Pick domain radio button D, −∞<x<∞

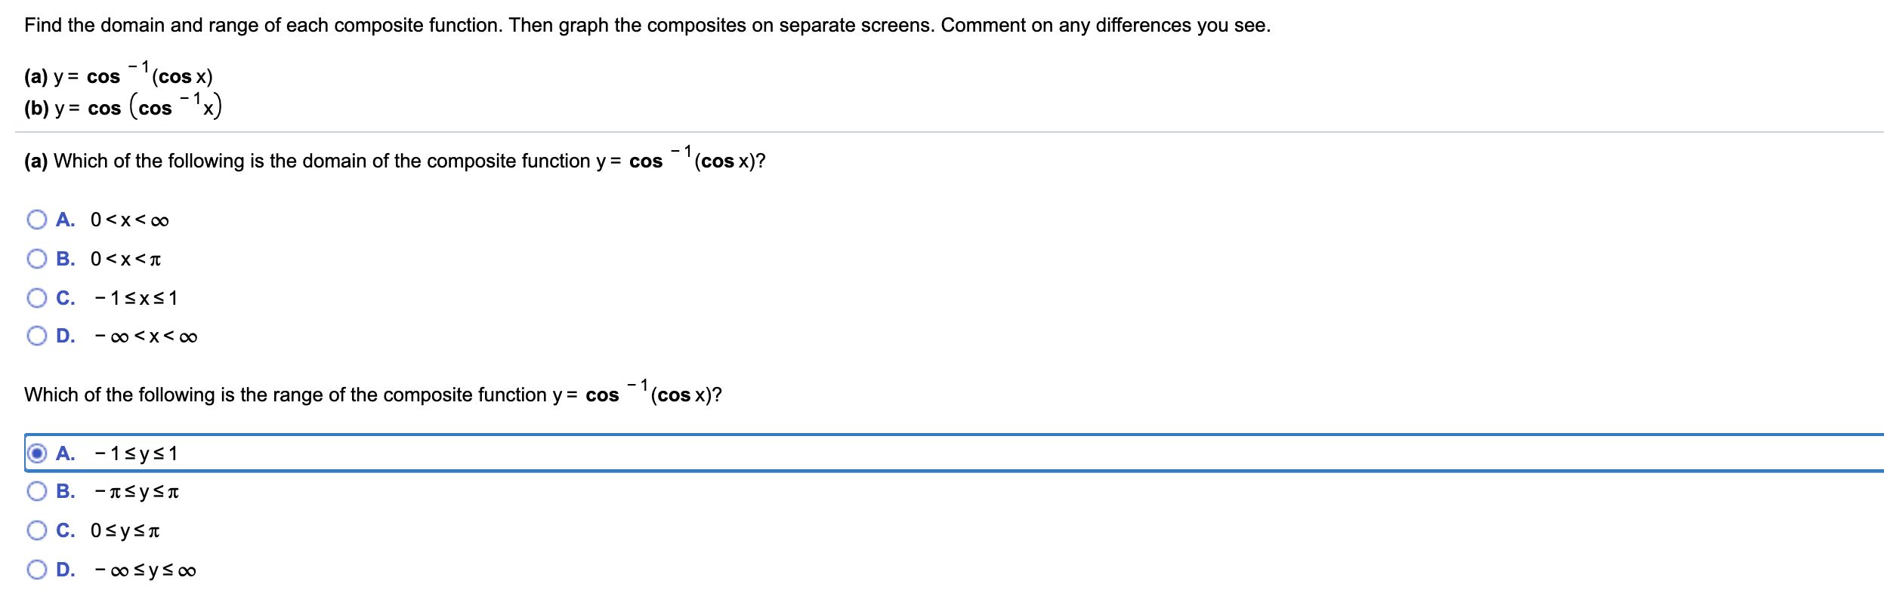point(36,336)
